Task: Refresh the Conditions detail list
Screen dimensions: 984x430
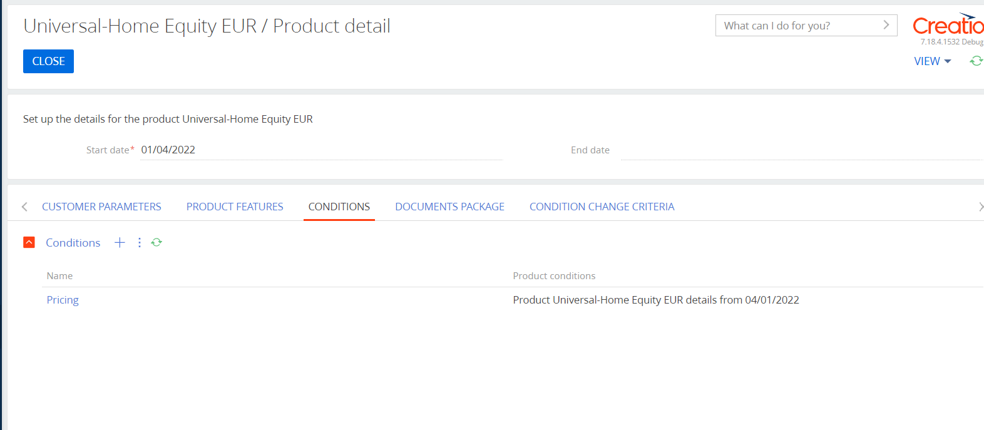Action: coord(156,242)
